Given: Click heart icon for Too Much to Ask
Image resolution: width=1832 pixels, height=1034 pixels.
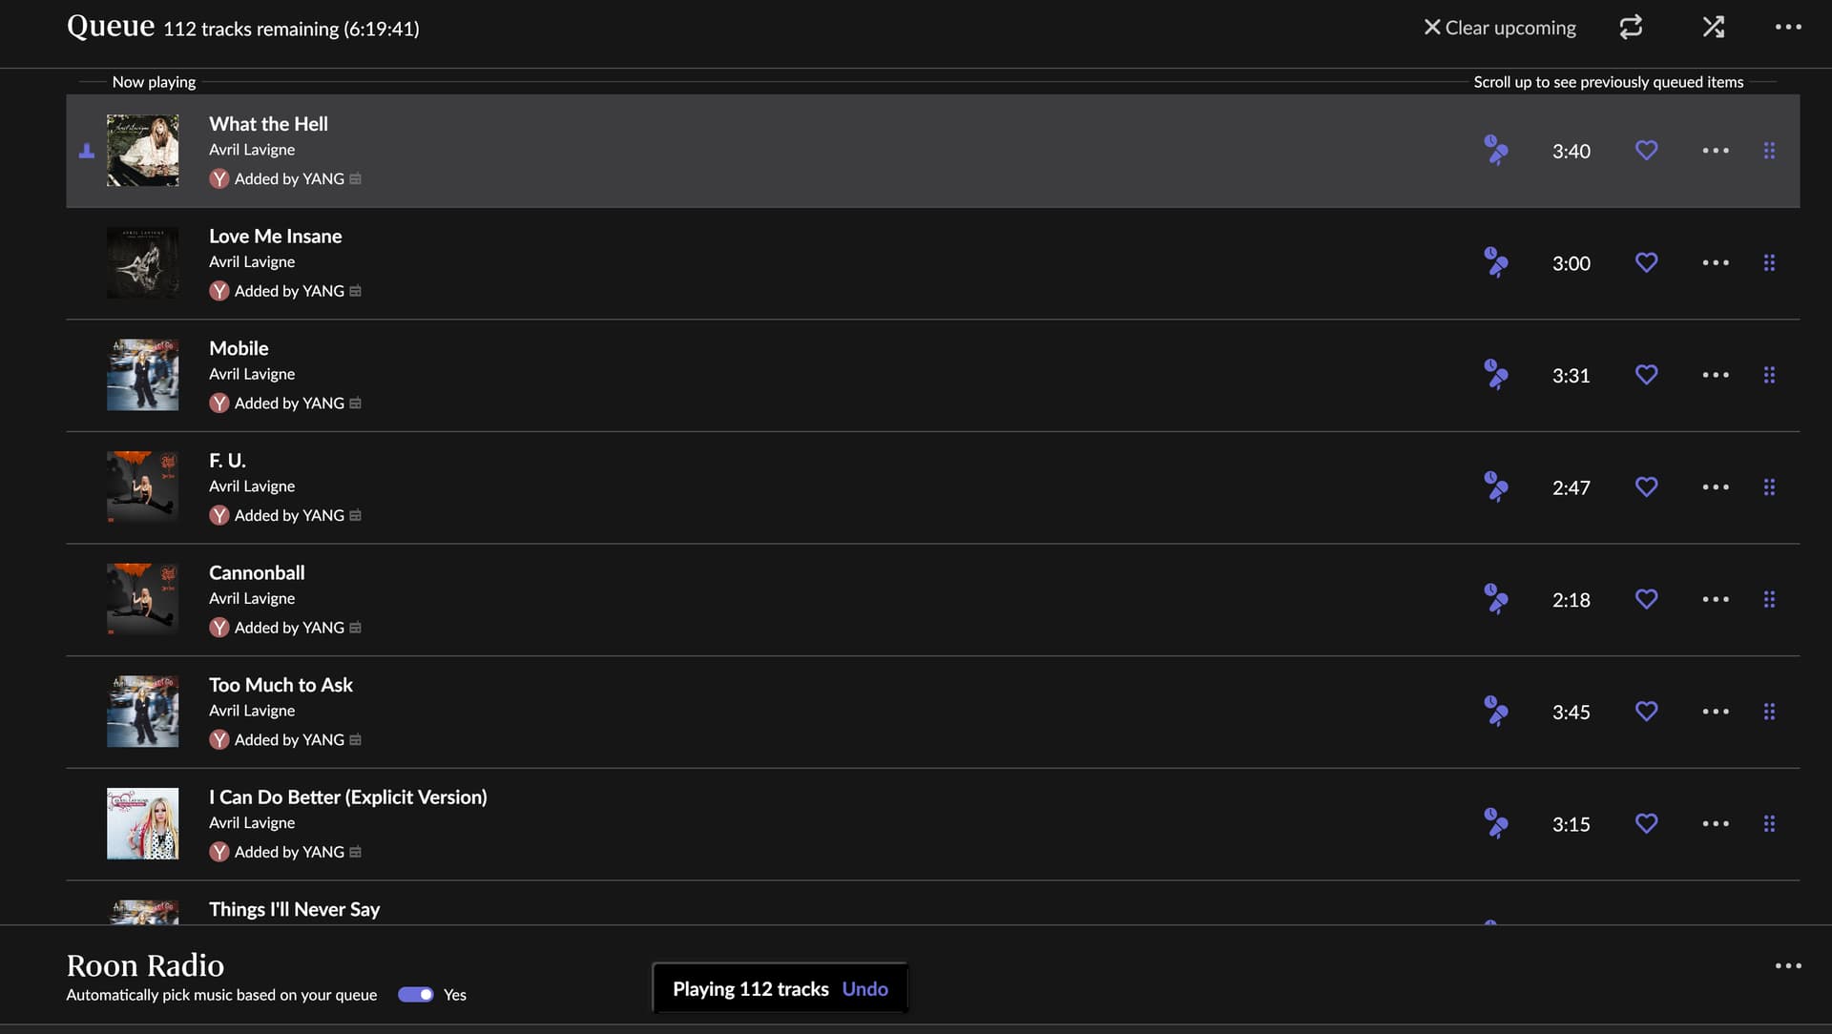Looking at the screenshot, I should tap(1646, 712).
